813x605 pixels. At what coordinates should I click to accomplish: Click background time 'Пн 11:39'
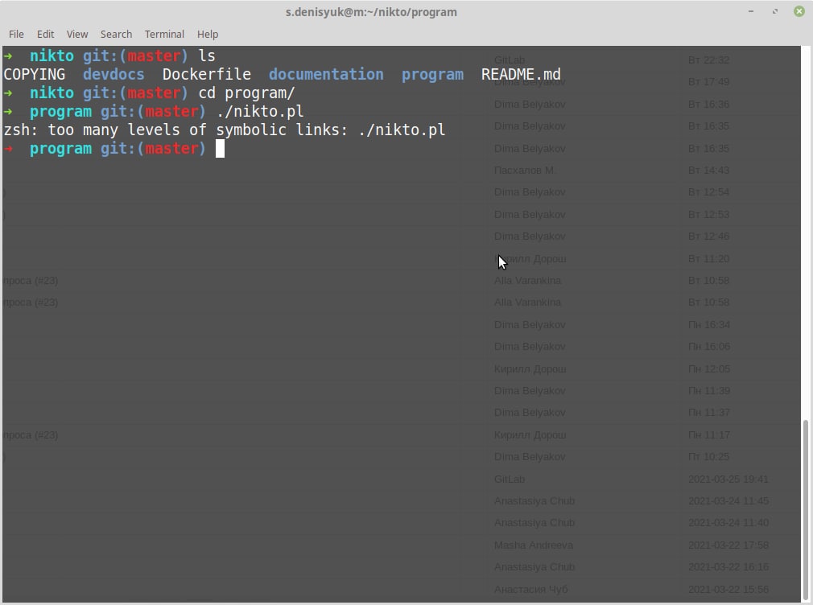pyautogui.click(x=709, y=391)
